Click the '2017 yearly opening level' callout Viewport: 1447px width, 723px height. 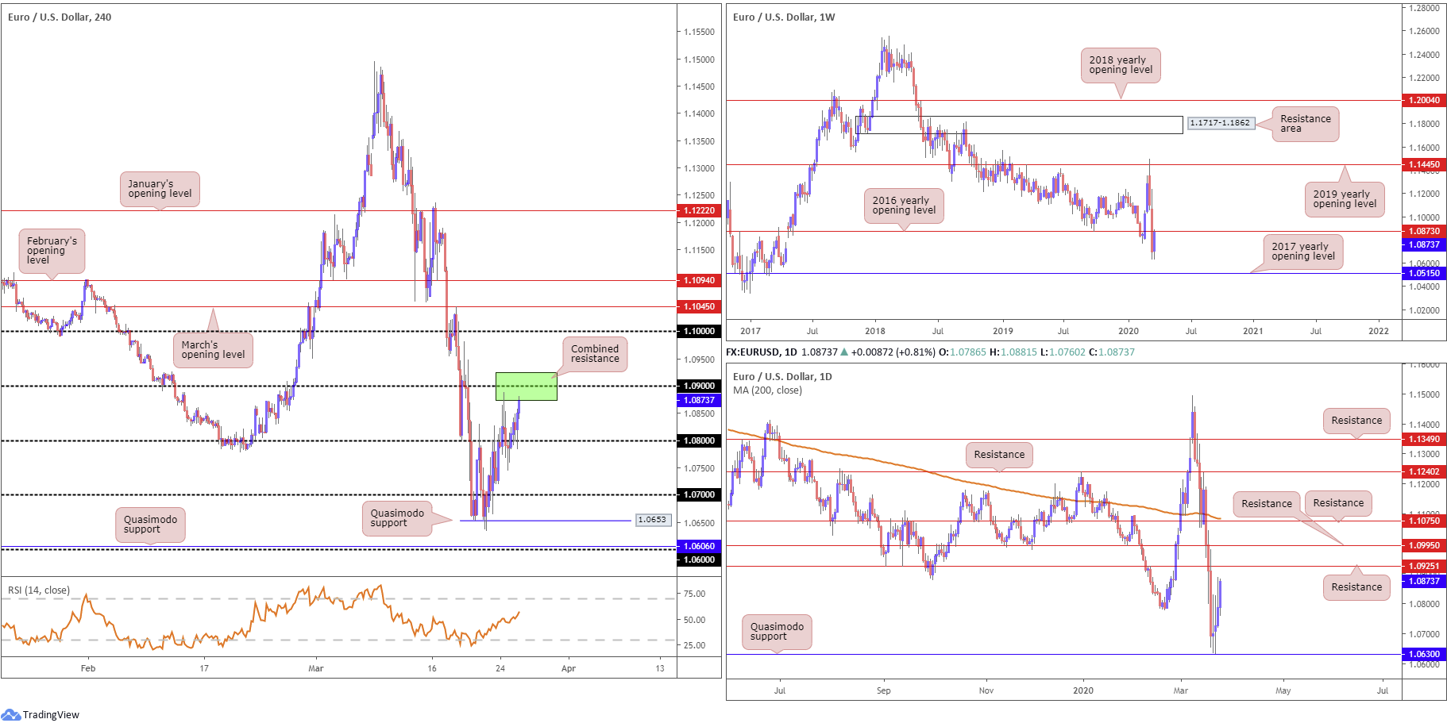point(1303,252)
